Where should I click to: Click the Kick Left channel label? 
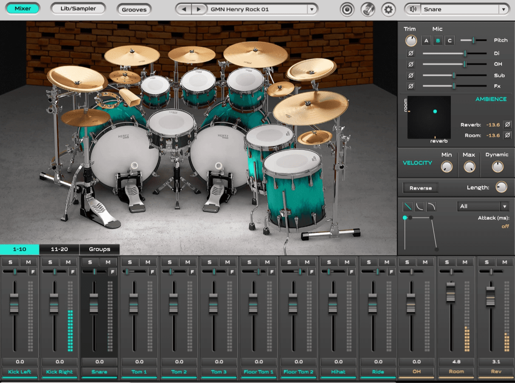point(20,372)
